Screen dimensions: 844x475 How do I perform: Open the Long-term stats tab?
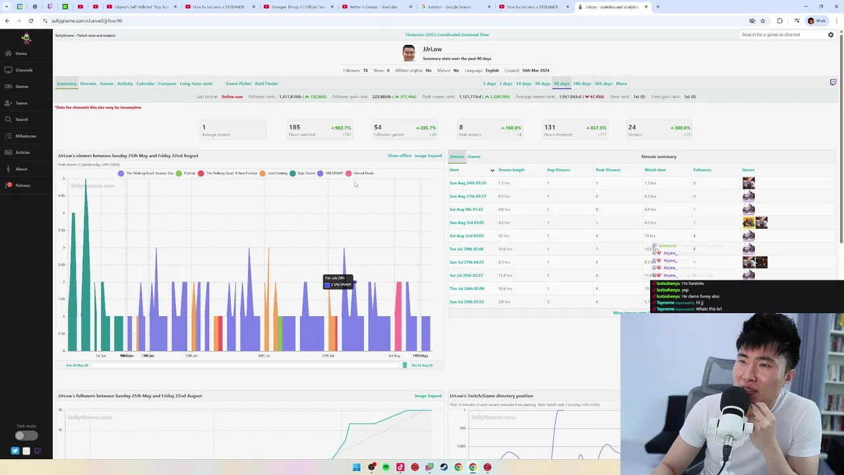pyautogui.click(x=196, y=84)
